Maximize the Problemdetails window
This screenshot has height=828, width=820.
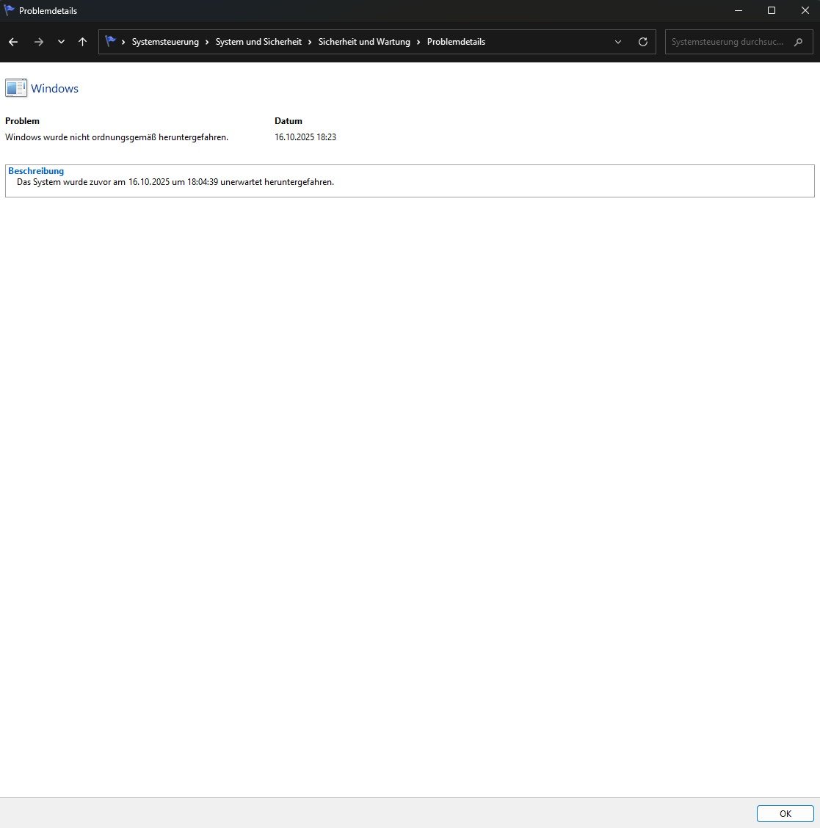pos(772,10)
